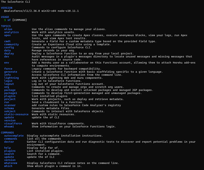This screenshot has height=170, width=204.
Task: Click the COMMANDS section heading
Action: (7, 132)
